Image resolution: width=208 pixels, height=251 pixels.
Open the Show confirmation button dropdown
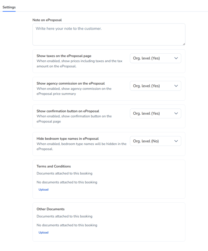(155, 113)
